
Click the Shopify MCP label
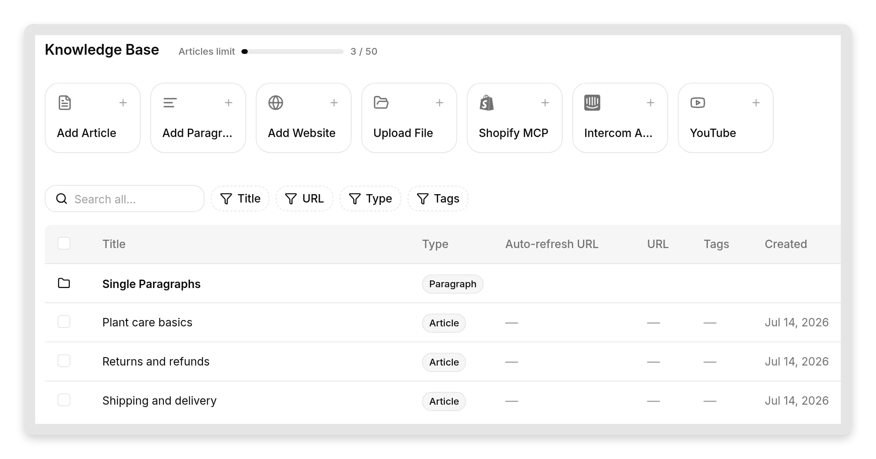pyautogui.click(x=514, y=133)
